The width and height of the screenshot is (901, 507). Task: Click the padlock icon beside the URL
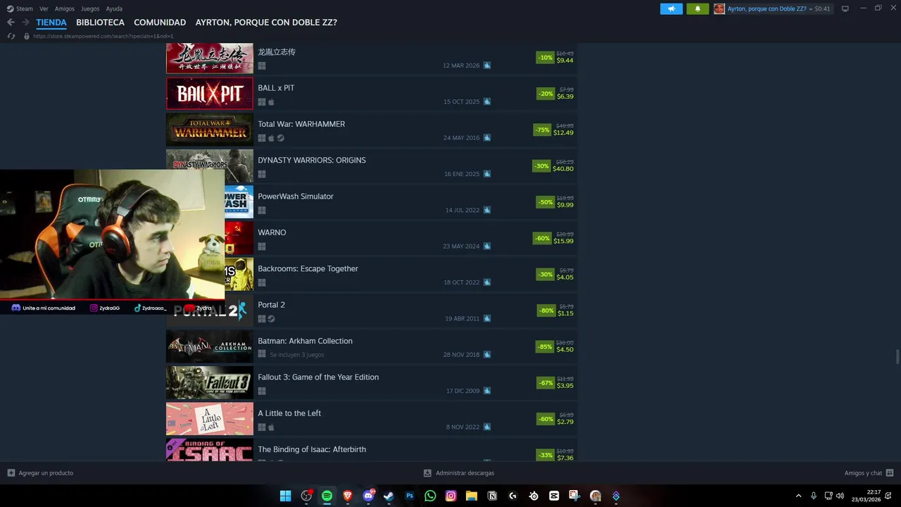click(x=27, y=36)
